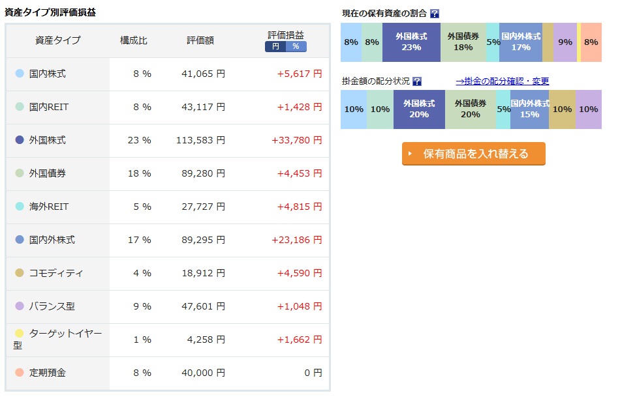Click the 定期預金 orange legend dot
Image resolution: width=635 pixels, height=404 pixels.
[20, 373]
